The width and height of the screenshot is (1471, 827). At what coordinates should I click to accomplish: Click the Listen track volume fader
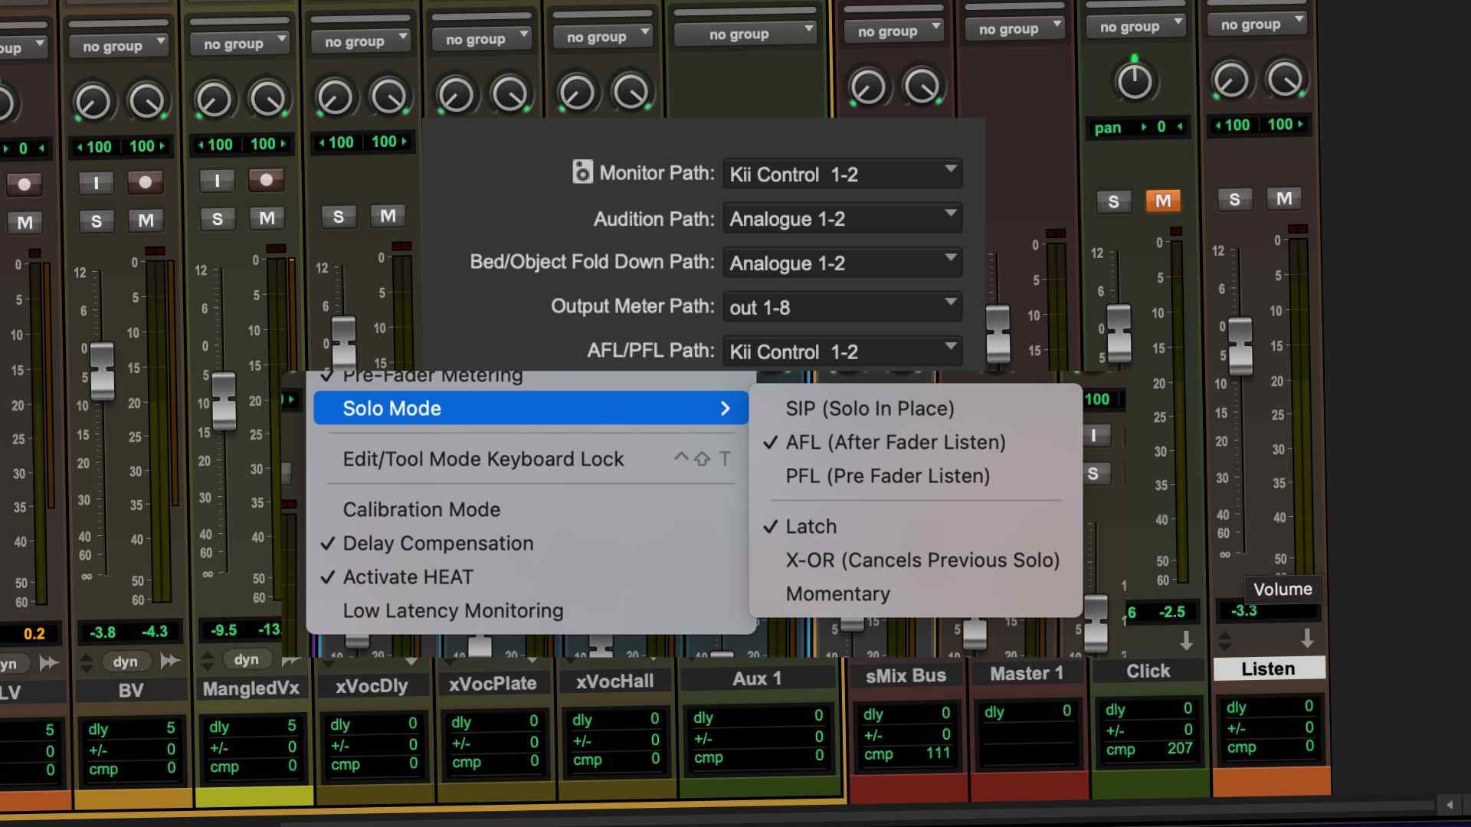coord(1240,346)
